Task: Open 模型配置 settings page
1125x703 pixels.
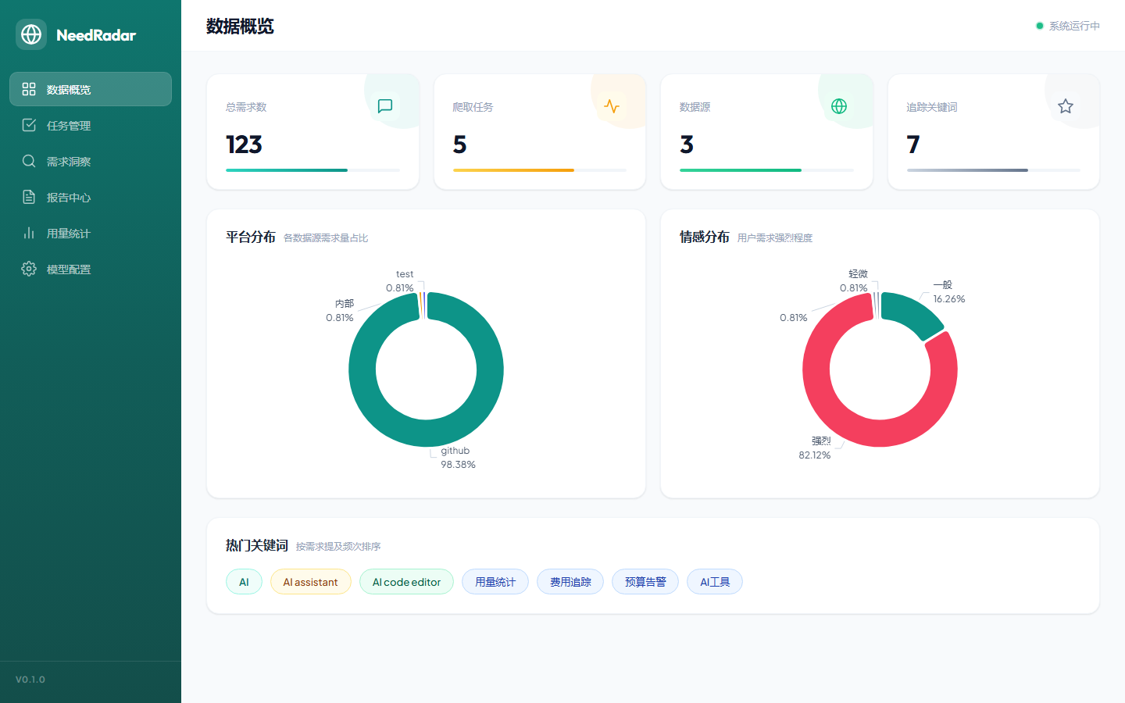Action: click(x=91, y=269)
